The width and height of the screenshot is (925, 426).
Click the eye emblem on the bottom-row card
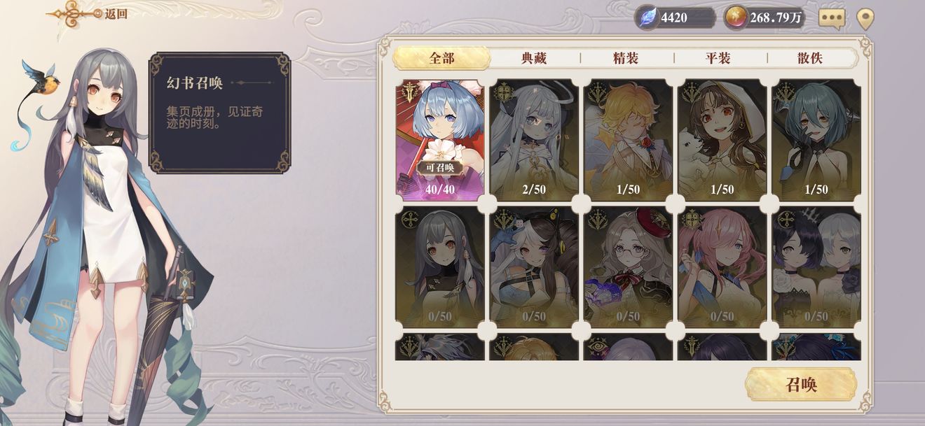pyautogui.click(x=597, y=348)
